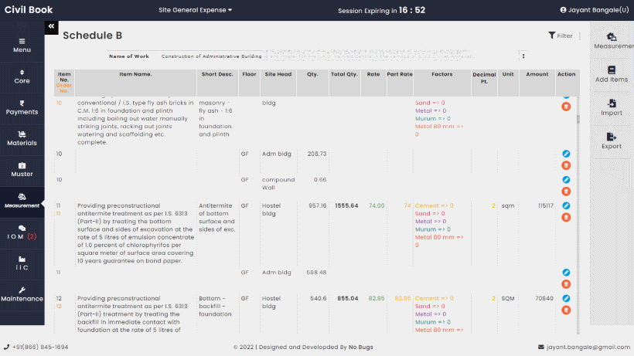Edit the compound Wall row

tap(566, 179)
